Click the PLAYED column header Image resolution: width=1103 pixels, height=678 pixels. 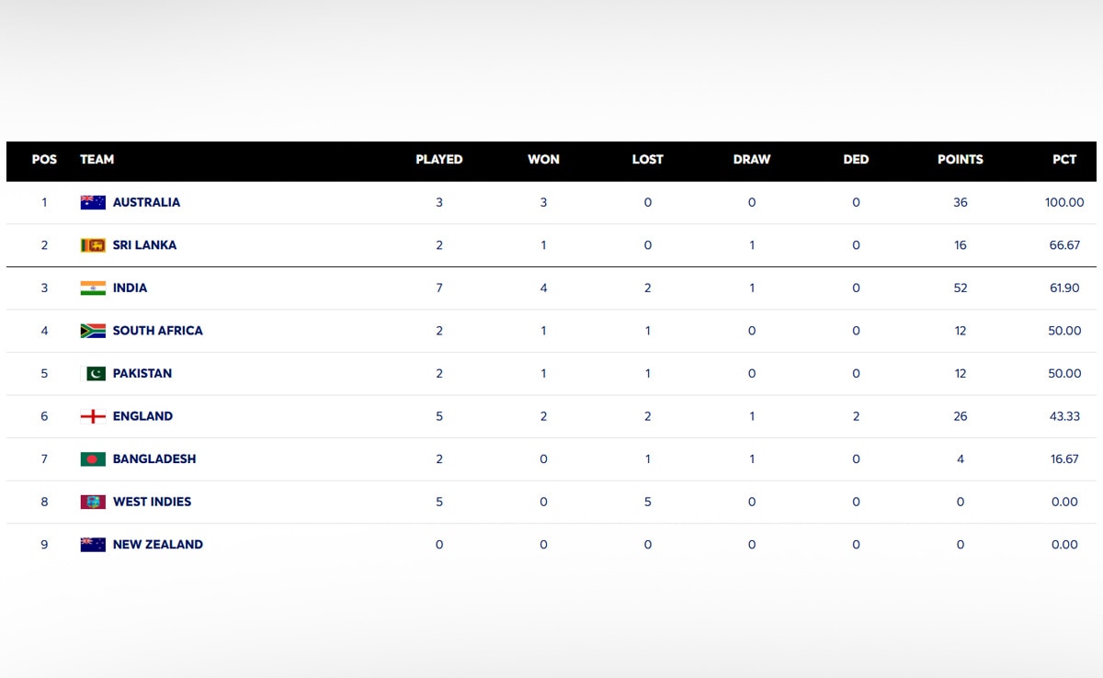(438, 159)
